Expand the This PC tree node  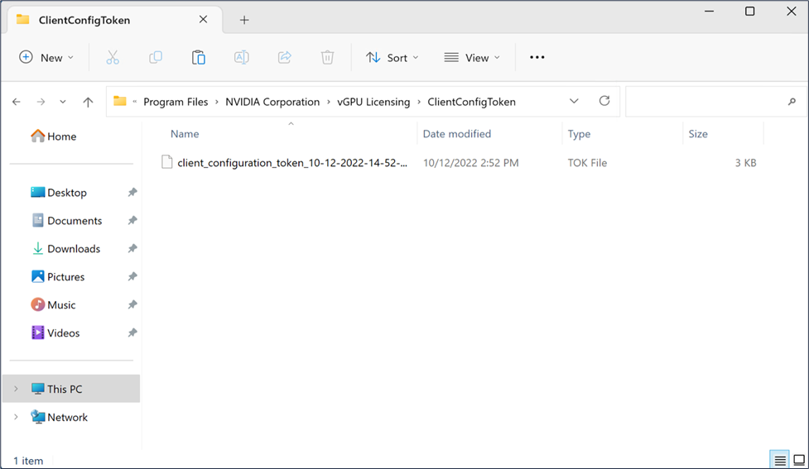[16, 389]
